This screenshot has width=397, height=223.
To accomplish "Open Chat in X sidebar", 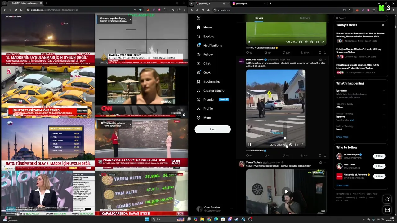I will (203, 63).
